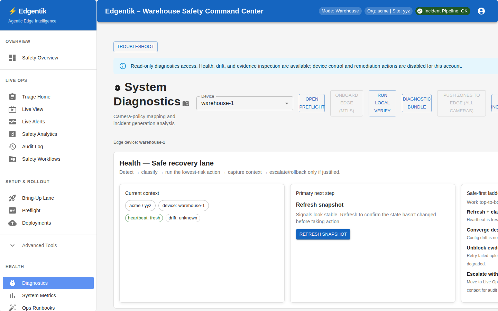
Task: Open the Mode: Warehouse selector
Action: (x=340, y=11)
